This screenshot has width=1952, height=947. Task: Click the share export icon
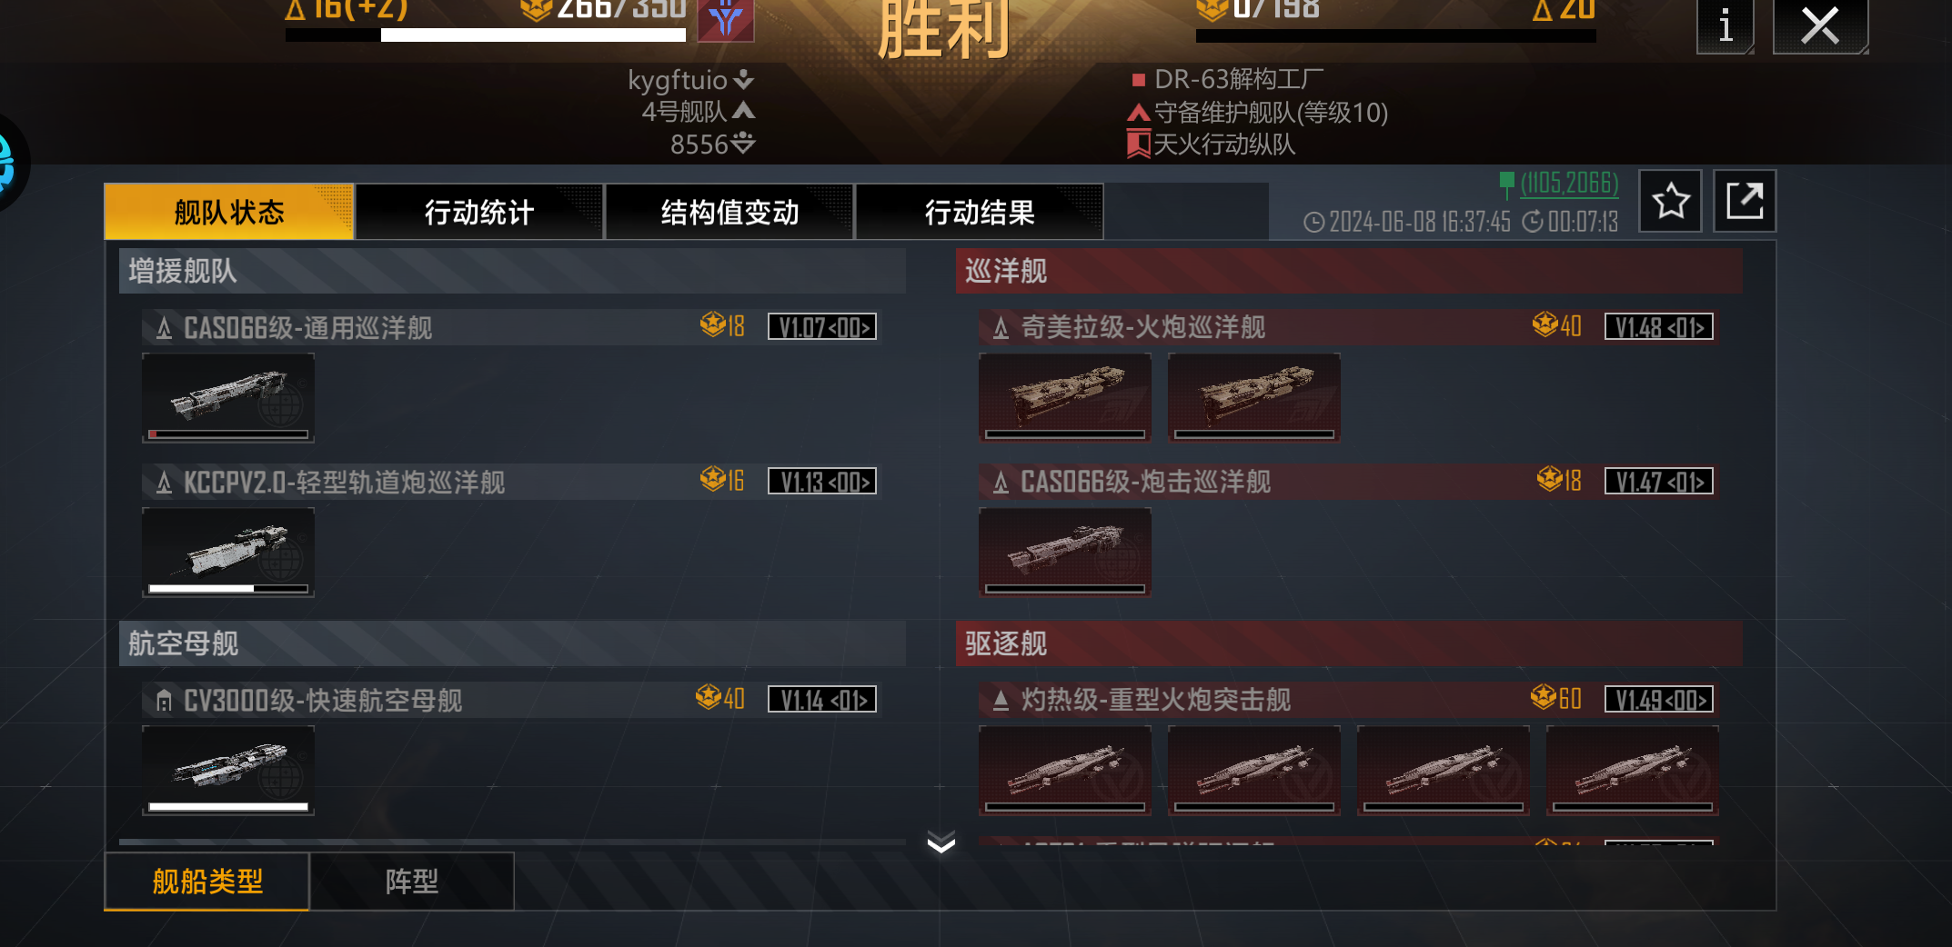point(1745,201)
